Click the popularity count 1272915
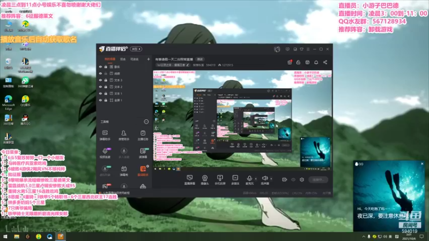Image resolution: width=429 pixels, height=241 pixels. (227, 65)
